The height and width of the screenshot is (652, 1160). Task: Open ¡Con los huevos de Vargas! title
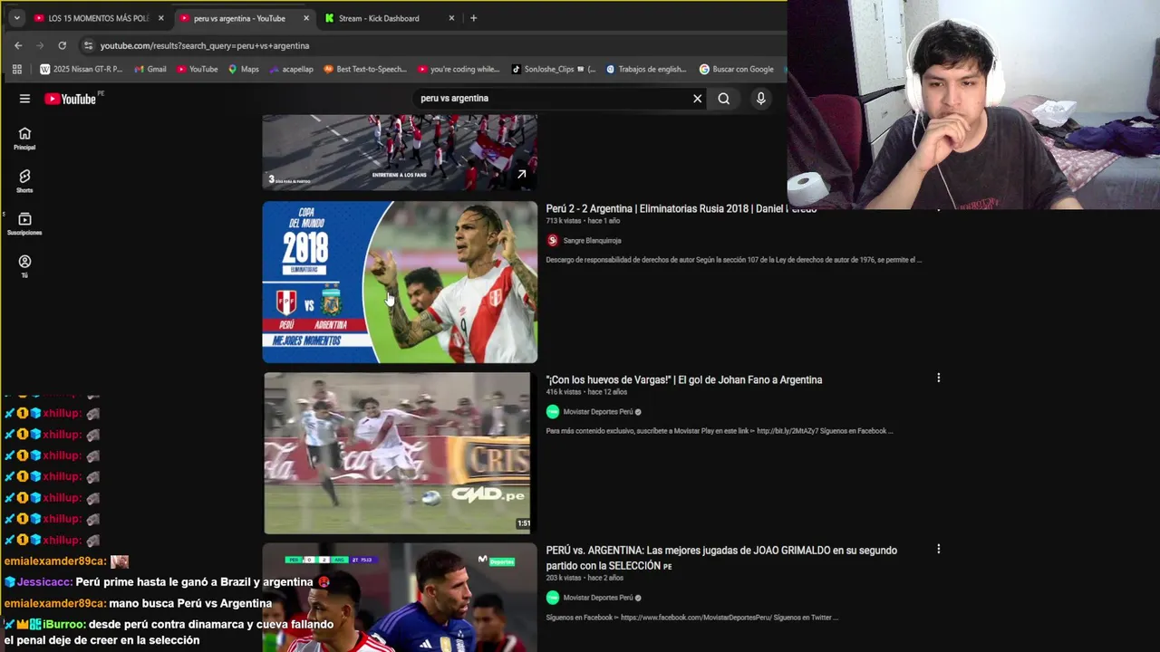pos(684,379)
